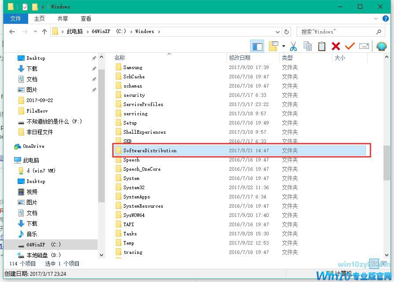Open the address bar history dropdown arrow
394x282 pixels.
click(x=277, y=32)
